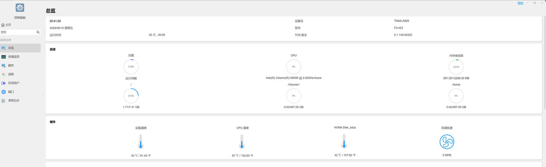Open 在线用户 in the sidebar

20,83
